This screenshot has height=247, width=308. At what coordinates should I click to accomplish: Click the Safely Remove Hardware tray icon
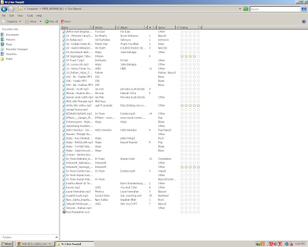[258, 244]
